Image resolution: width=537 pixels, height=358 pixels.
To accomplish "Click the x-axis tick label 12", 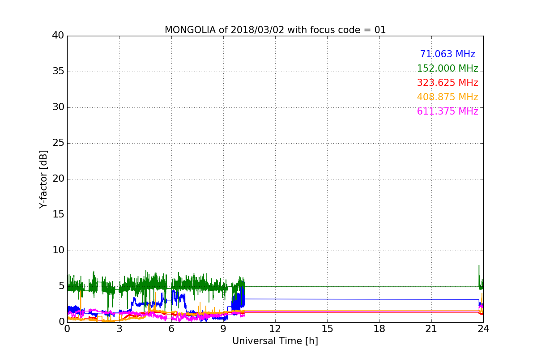I will point(275,328).
